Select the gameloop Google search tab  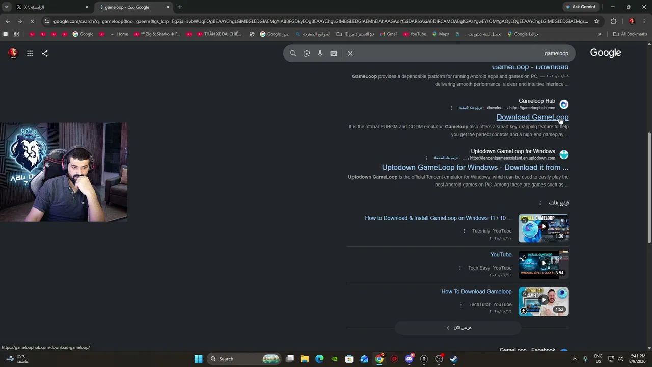pos(134,7)
